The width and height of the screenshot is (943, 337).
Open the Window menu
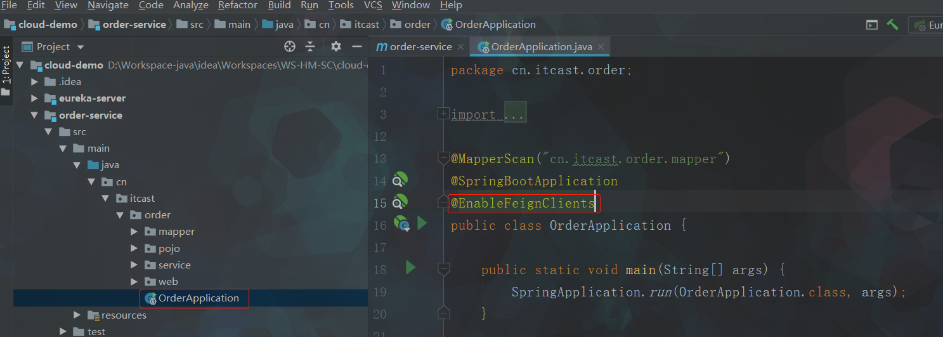411,5
